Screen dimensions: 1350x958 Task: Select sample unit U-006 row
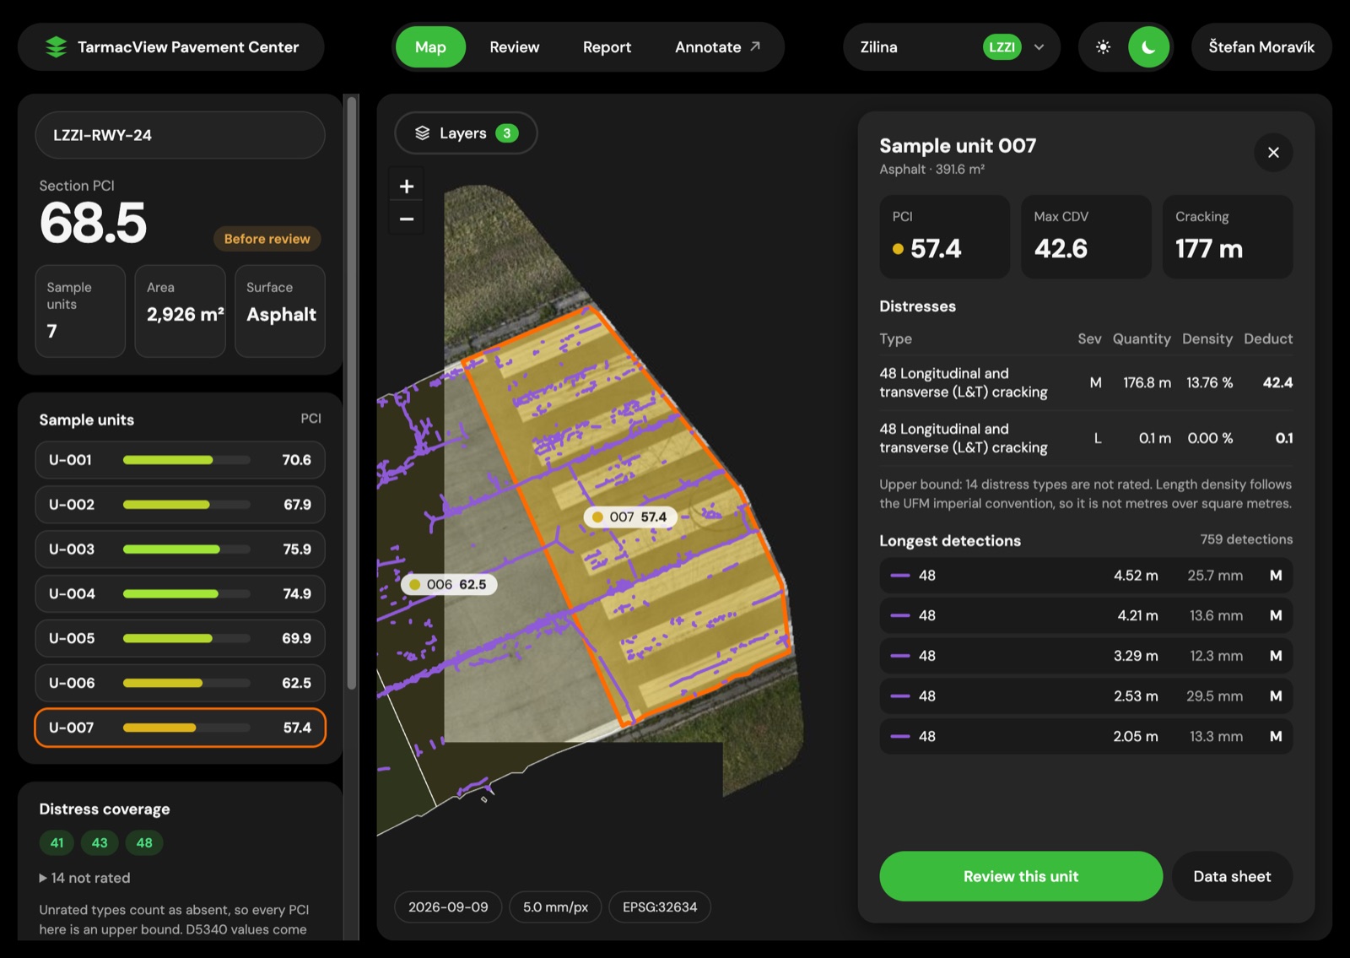[180, 683]
